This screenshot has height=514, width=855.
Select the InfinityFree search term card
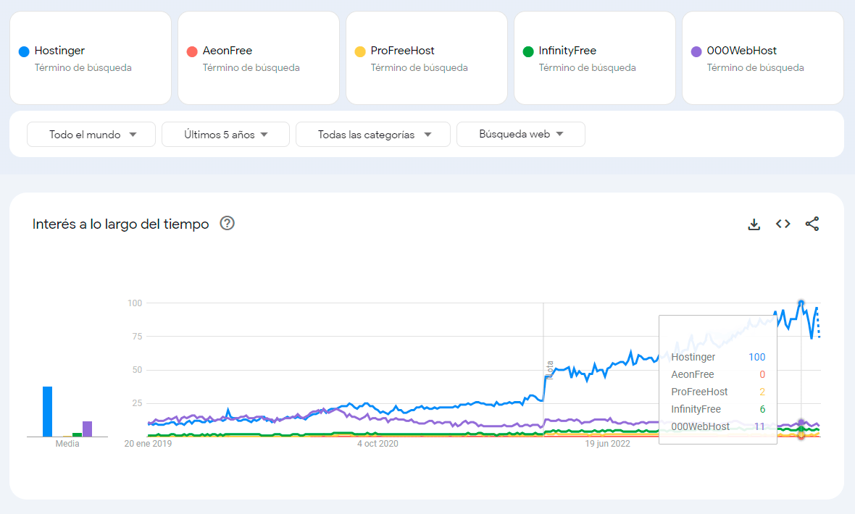[595, 59]
